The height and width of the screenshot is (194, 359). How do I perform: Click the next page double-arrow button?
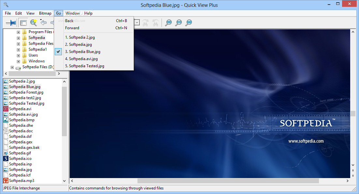pos(353,175)
